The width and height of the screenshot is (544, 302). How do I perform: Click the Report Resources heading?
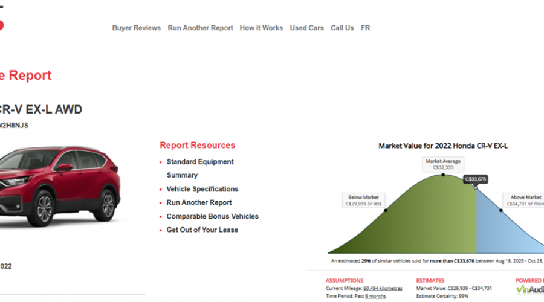coord(198,146)
